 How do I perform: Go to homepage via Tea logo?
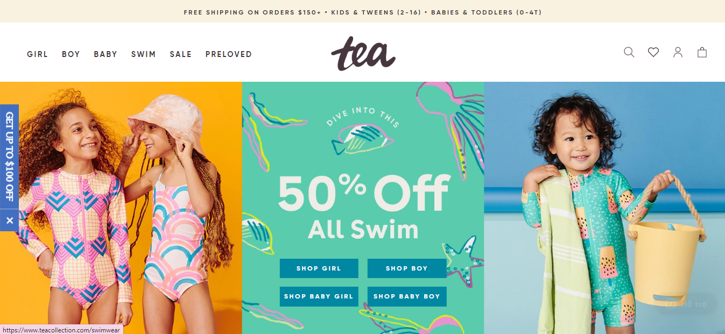click(363, 53)
